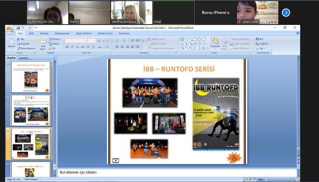Screen dimensions: 319x182
Task: Open the Gözden Geçir ribbon tab
Action: click(105, 33)
